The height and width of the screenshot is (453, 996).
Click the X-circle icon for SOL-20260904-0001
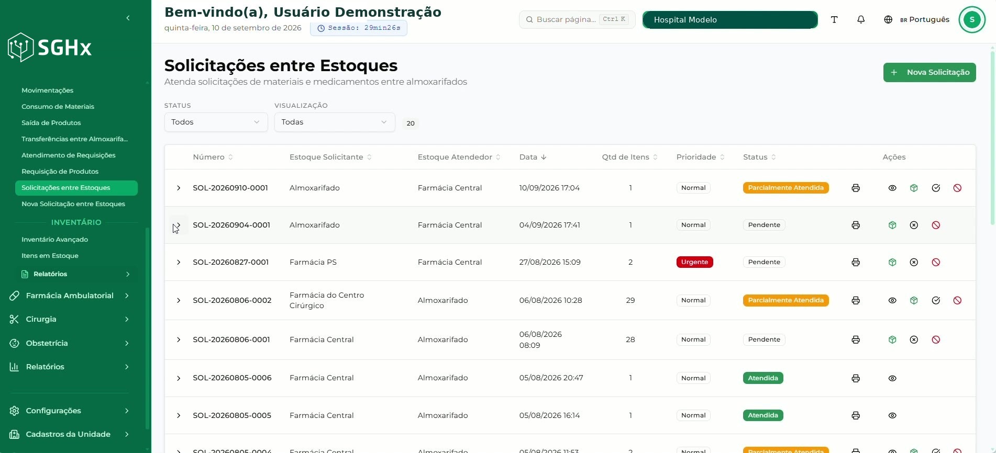coord(914,225)
